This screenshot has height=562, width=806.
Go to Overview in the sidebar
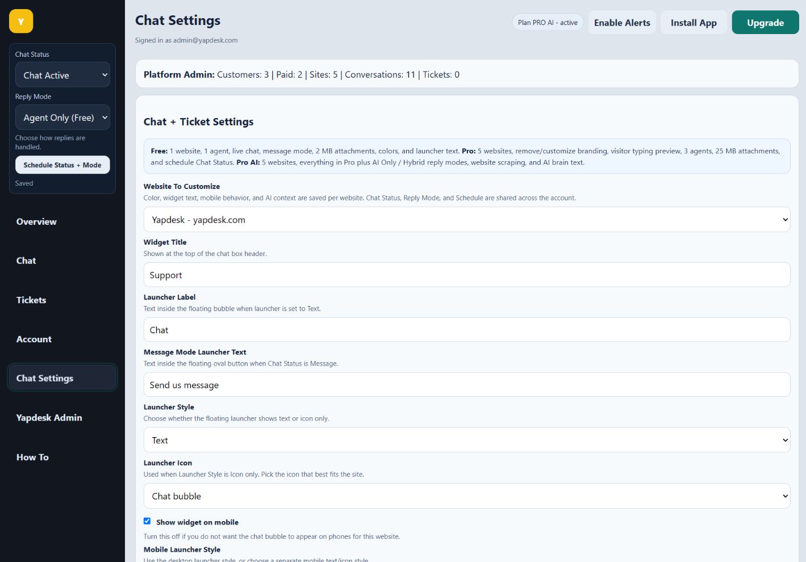(36, 222)
